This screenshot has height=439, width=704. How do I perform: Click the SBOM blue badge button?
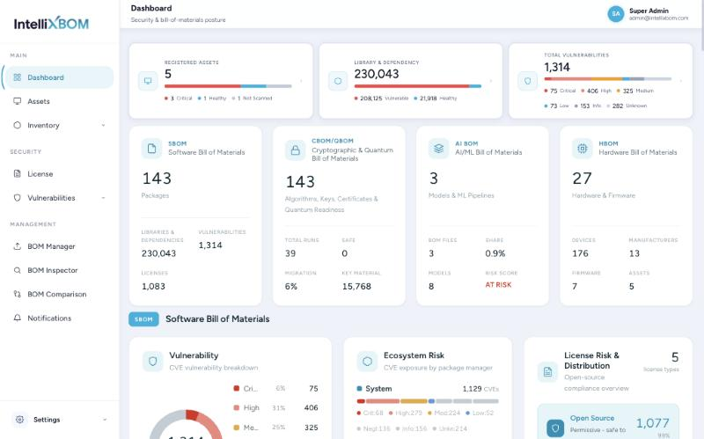pyautogui.click(x=143, y=319)
